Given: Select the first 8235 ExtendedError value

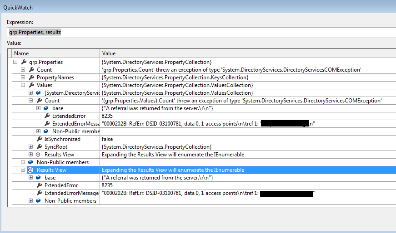Looking at the screenshot, I should (107, 116).
